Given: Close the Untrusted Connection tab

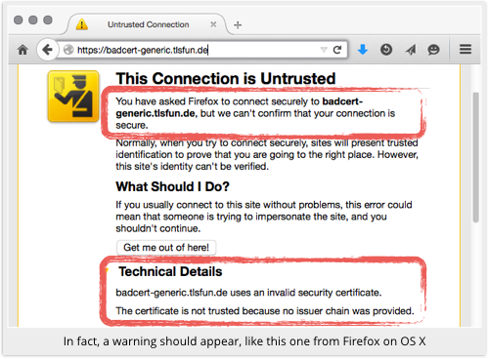Looking at the screenshot, I should pyautogui.click(x=213, y=24).
